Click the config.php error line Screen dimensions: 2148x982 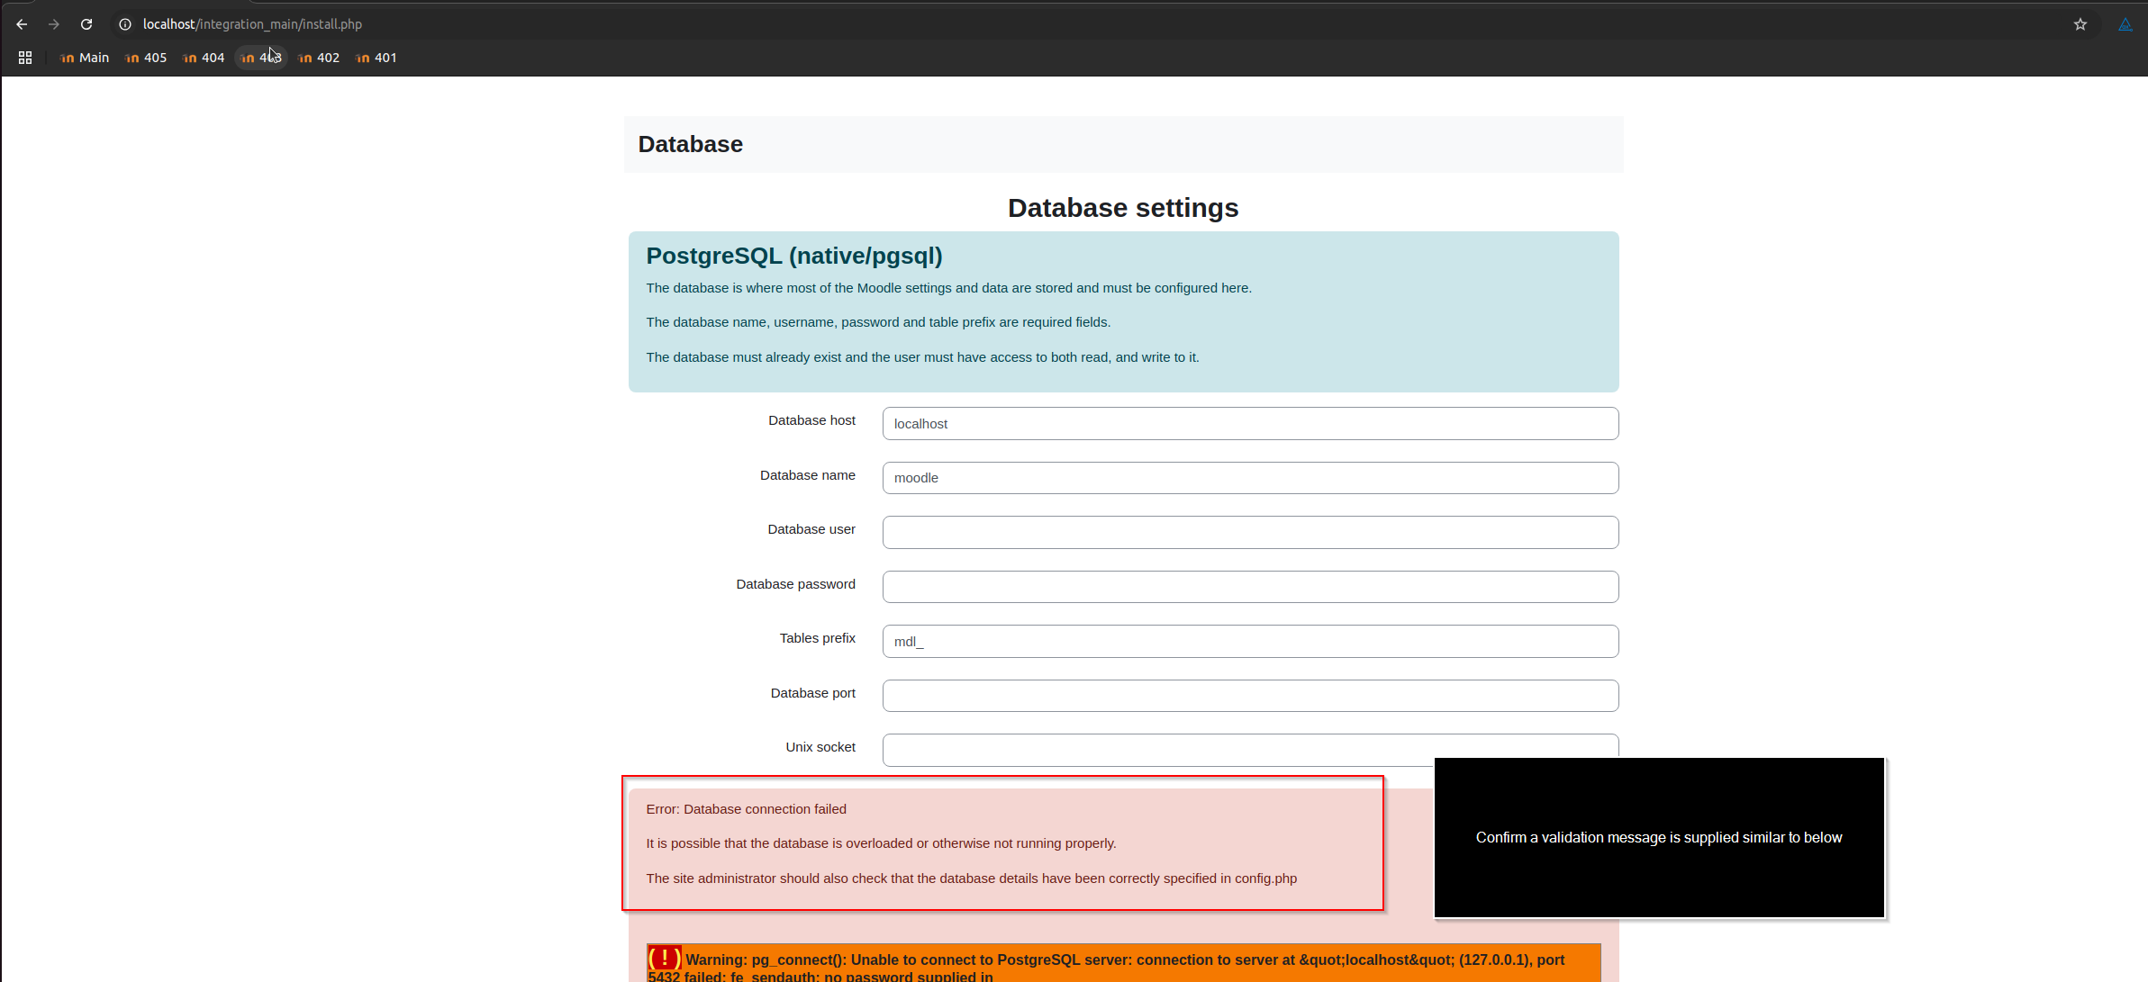(x=971, y=878)
